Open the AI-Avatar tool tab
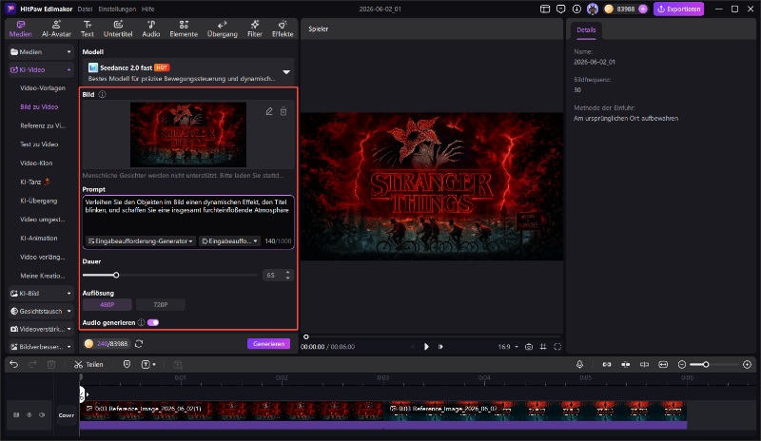Viewport: 761px width, 441px height. point(56,29)
